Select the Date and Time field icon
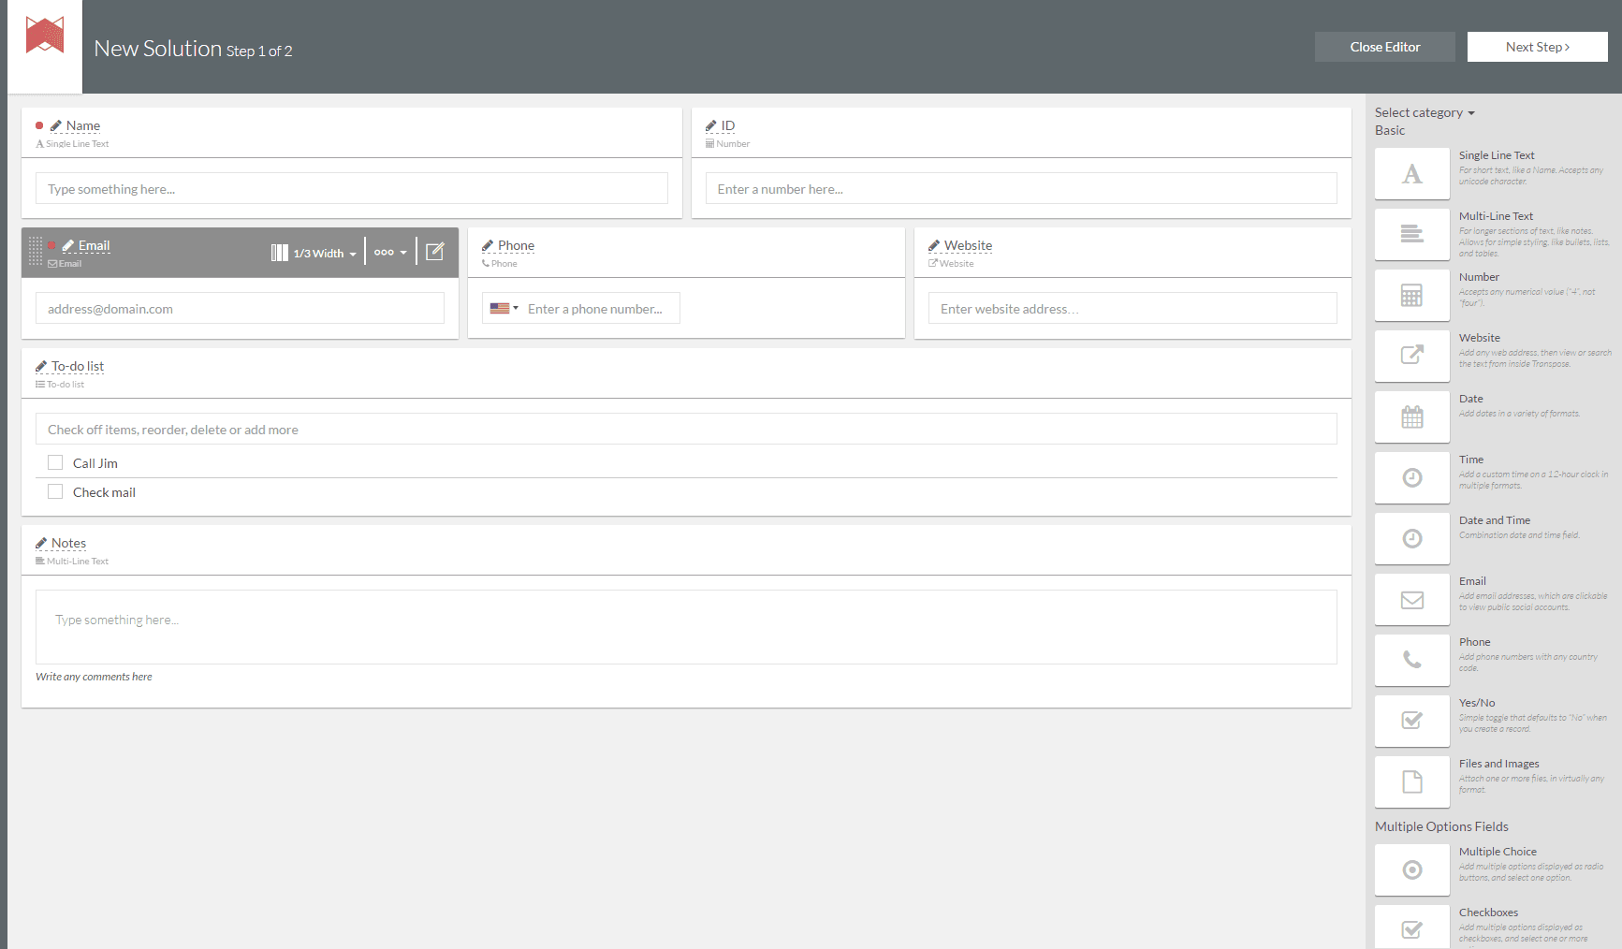1622x949 pixels. pos(1412,538)
